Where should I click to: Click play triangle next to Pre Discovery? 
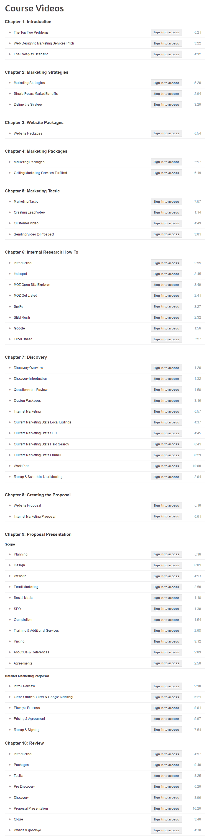[10, 787]
